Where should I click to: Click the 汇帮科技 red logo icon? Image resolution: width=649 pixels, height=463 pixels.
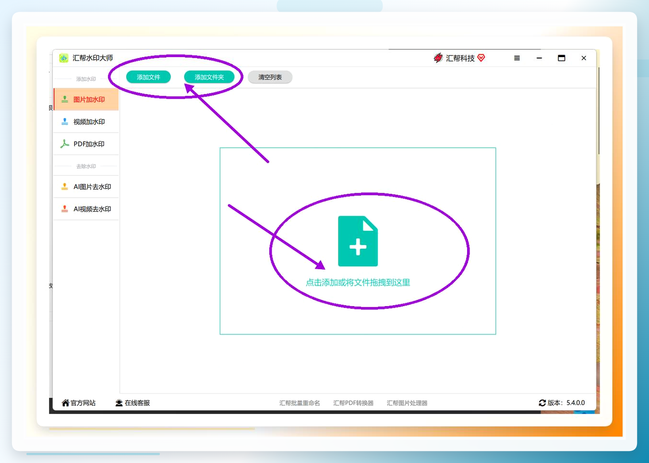[x=438, y=58]
